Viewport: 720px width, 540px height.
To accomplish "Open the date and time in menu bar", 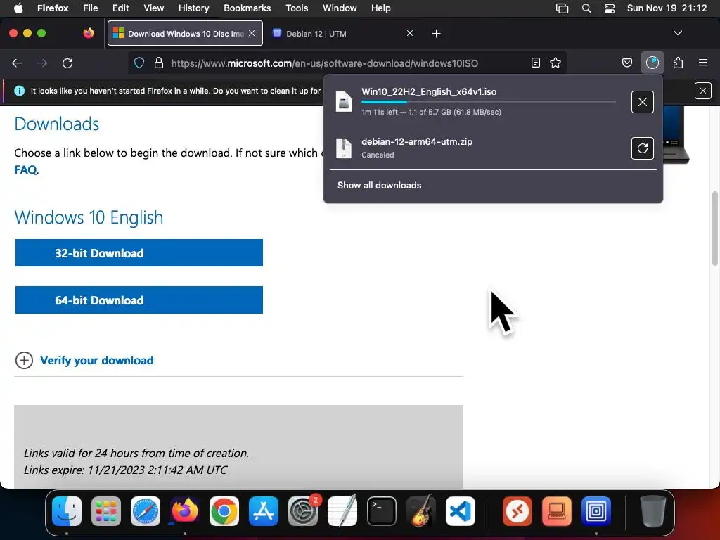I will point(667,8).
